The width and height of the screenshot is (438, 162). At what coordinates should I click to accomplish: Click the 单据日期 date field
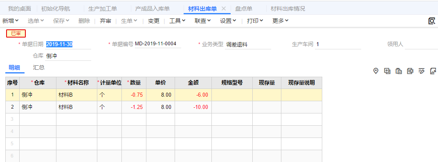tap(68, 44)
